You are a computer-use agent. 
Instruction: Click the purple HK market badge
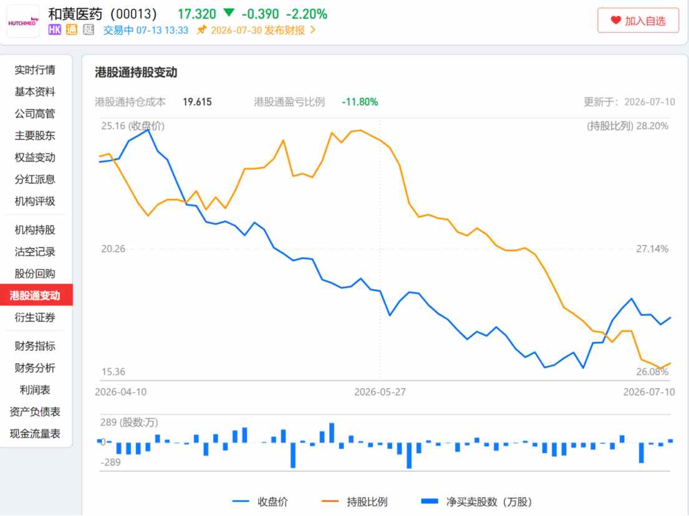[x=54, y=30]
